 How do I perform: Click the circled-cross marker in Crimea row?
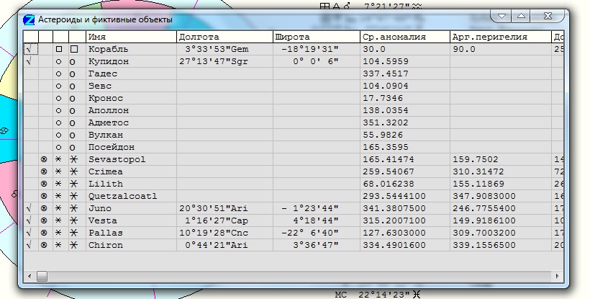coord(45,171)
